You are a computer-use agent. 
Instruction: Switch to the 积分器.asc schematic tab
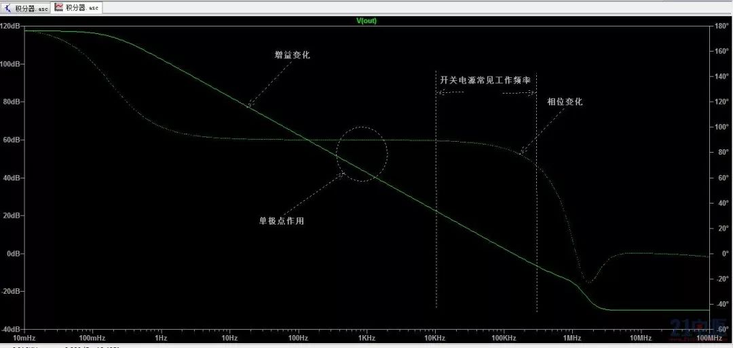click(x=26, y=8)
